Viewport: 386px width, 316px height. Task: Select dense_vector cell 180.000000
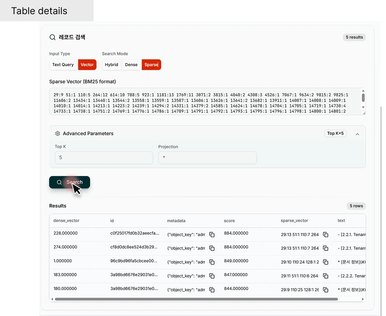pos(65,288)
